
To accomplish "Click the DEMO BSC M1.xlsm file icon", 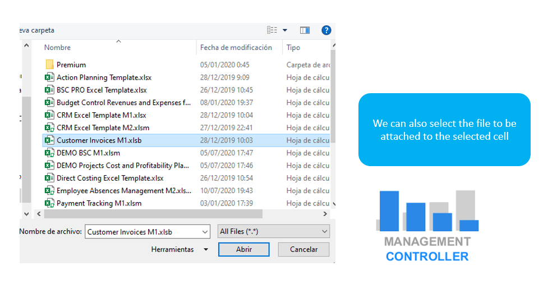I will click(x=49, y=153).
